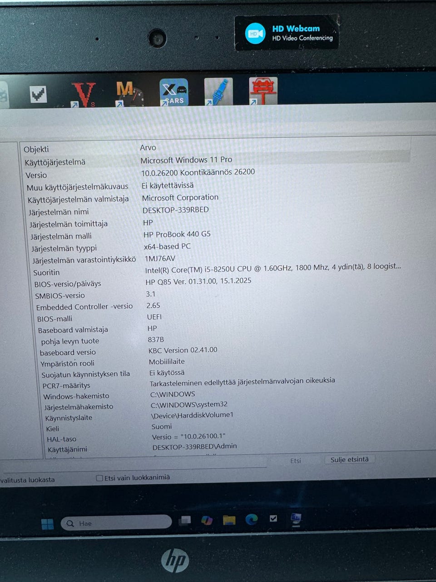
Task: Click the 'C:\WINDOWS\system32' value
Action: (189, 404)
